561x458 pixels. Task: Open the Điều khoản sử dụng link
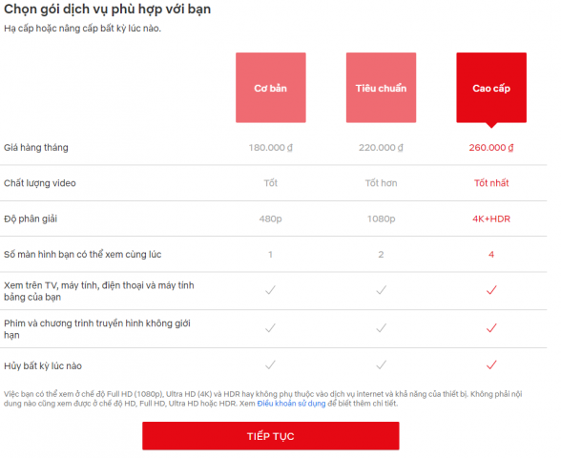coord(291,404)
